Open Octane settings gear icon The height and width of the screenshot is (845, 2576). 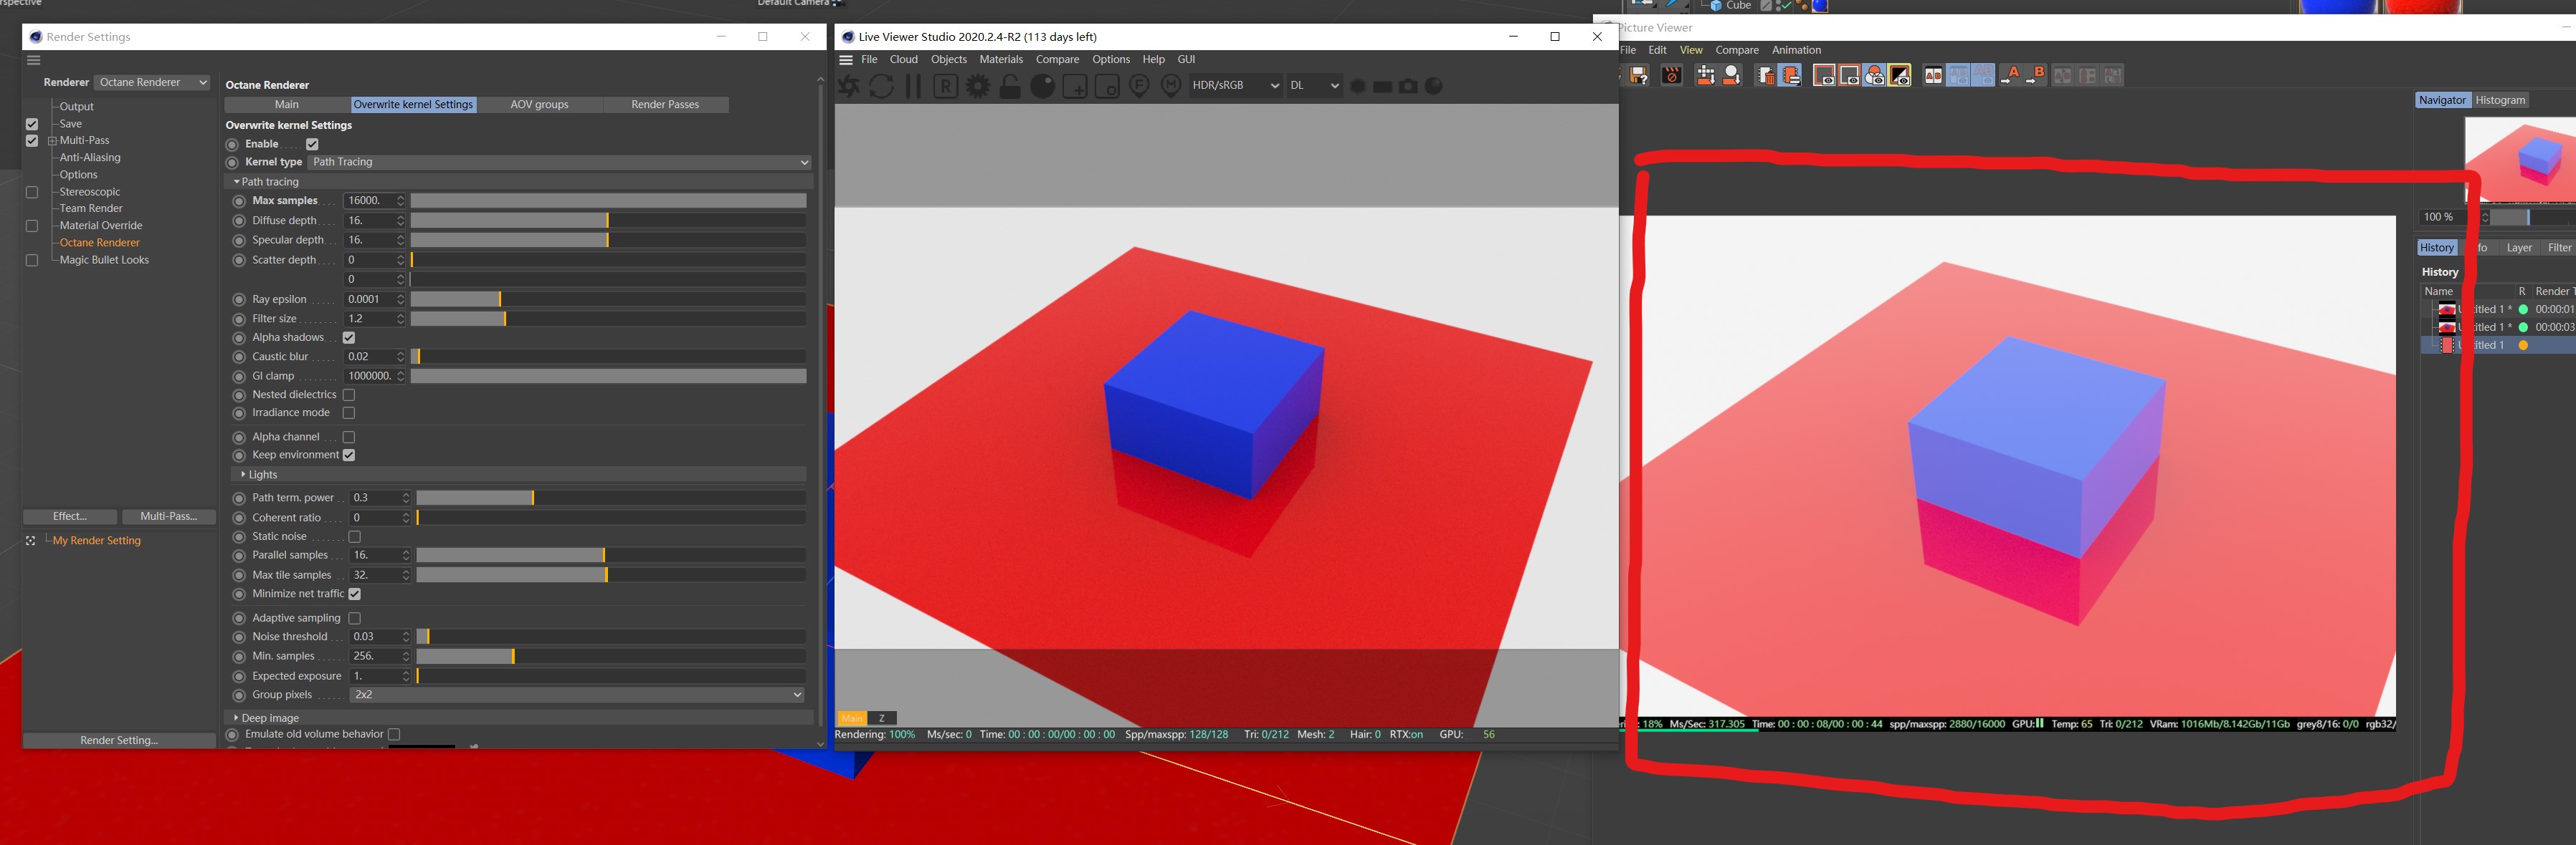pos(978,87)
